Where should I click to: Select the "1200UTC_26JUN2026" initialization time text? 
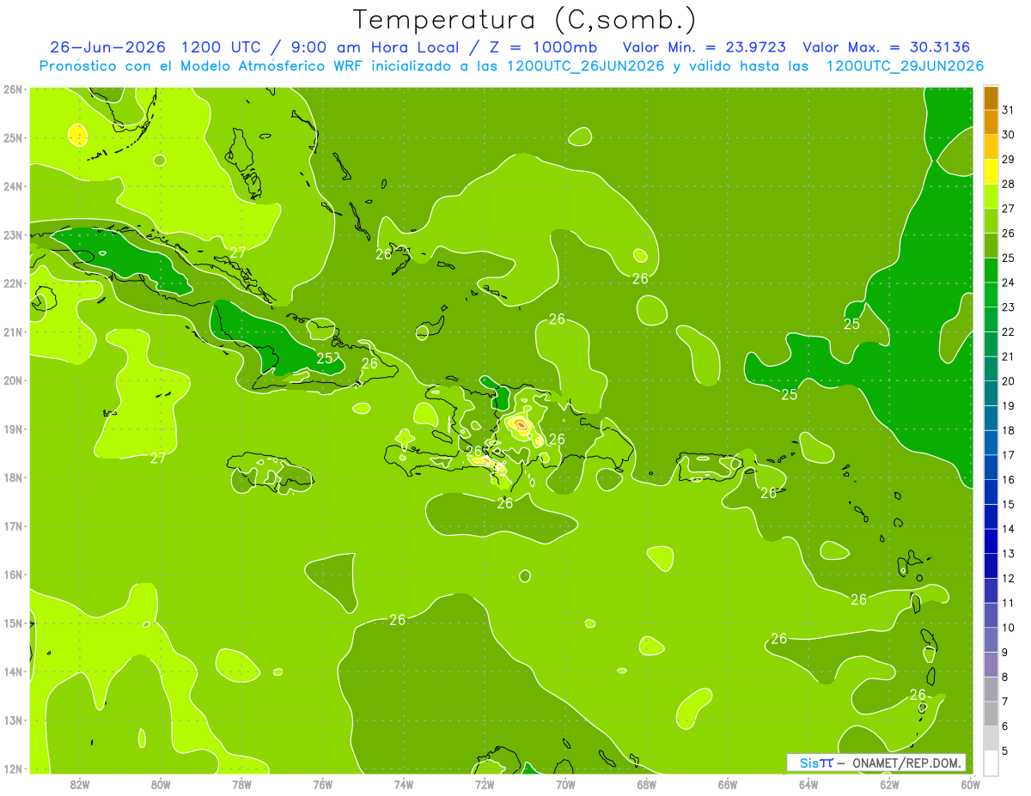(x=585, y=66)
